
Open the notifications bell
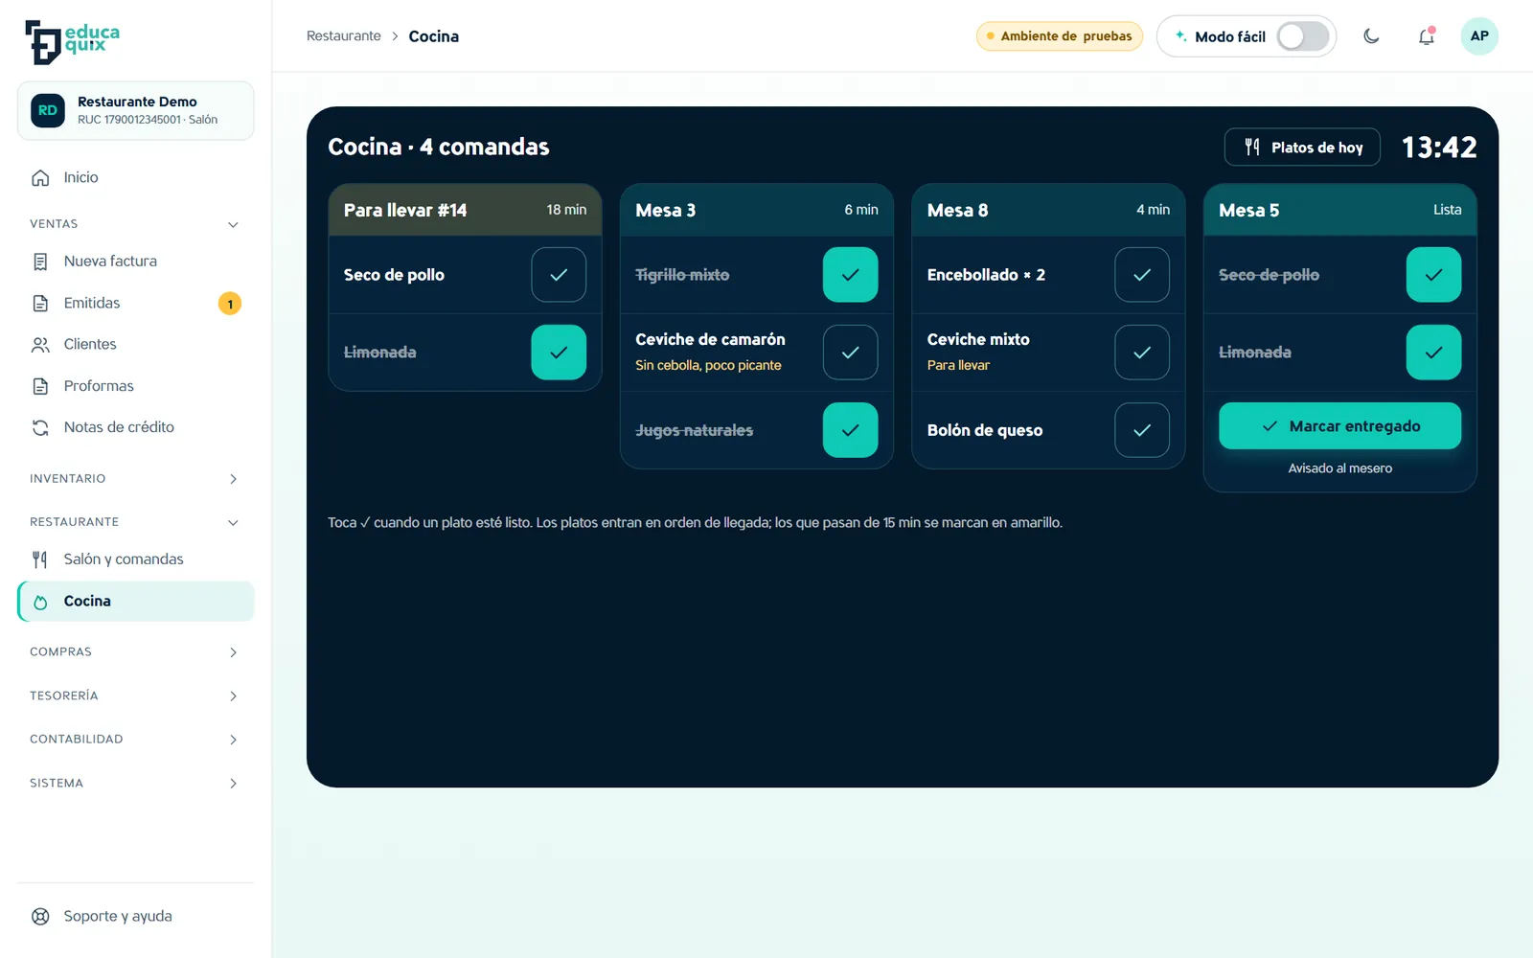[1427, 36]
